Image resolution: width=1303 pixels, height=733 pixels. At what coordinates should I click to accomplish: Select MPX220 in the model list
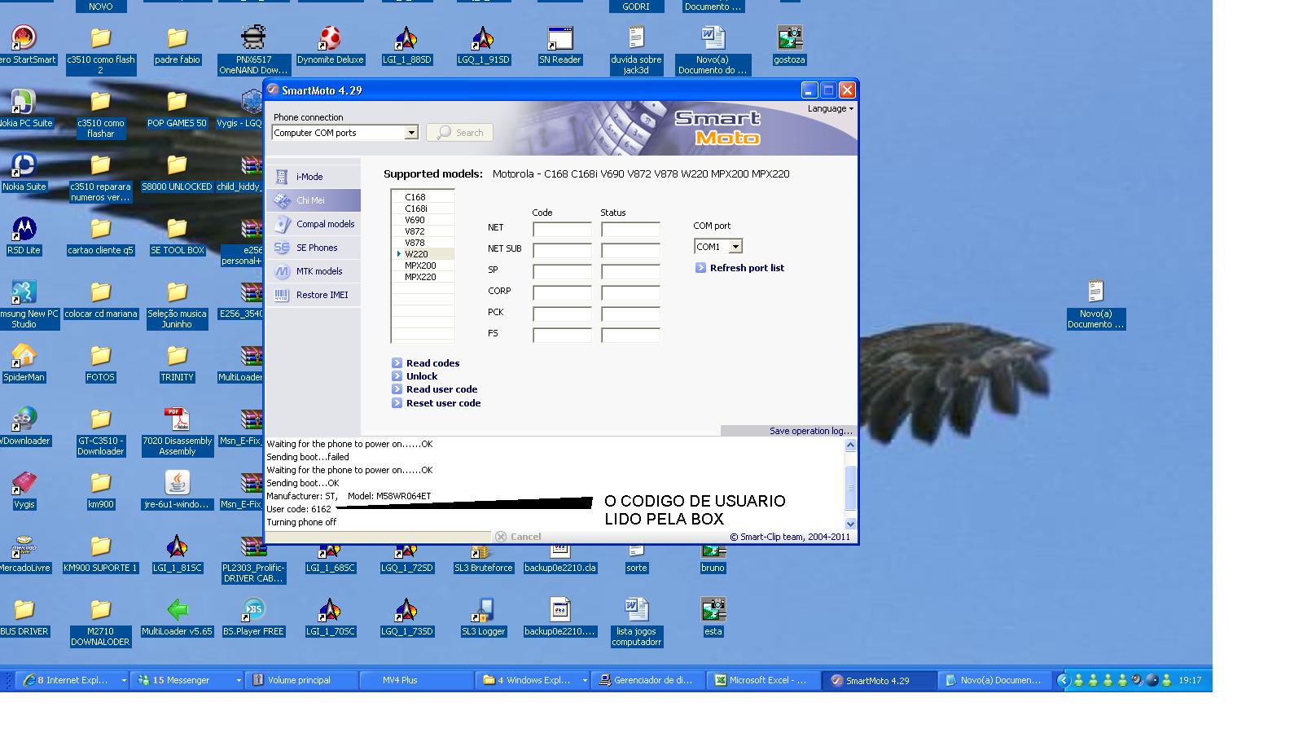pos(423,277)
